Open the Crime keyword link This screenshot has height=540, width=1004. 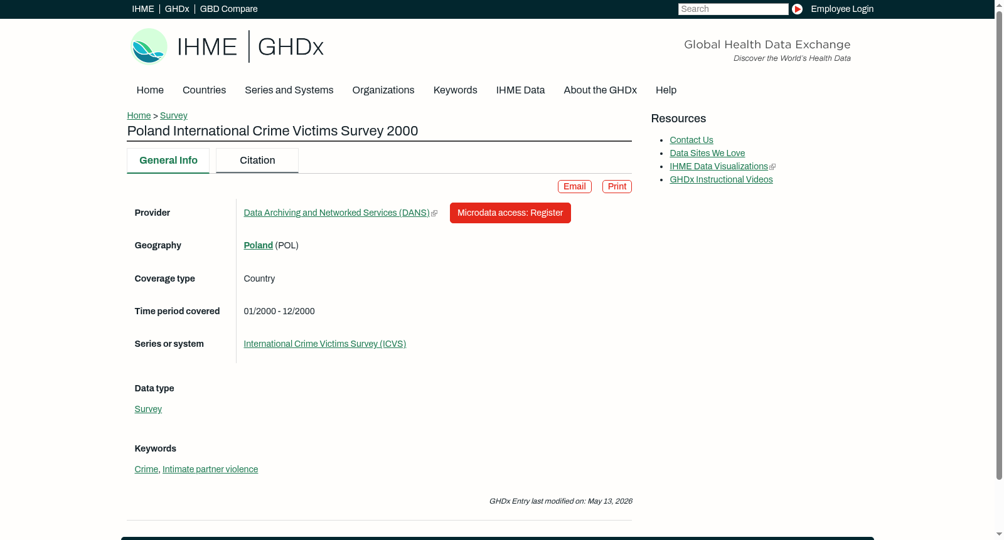point(146,470)
